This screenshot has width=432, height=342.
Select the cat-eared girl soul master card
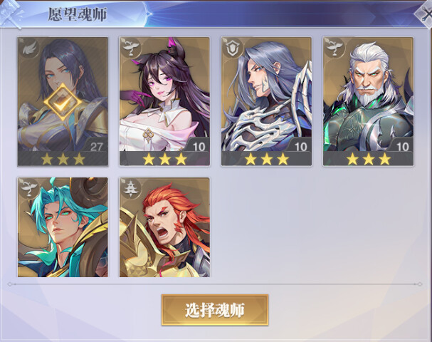(164, 101)
